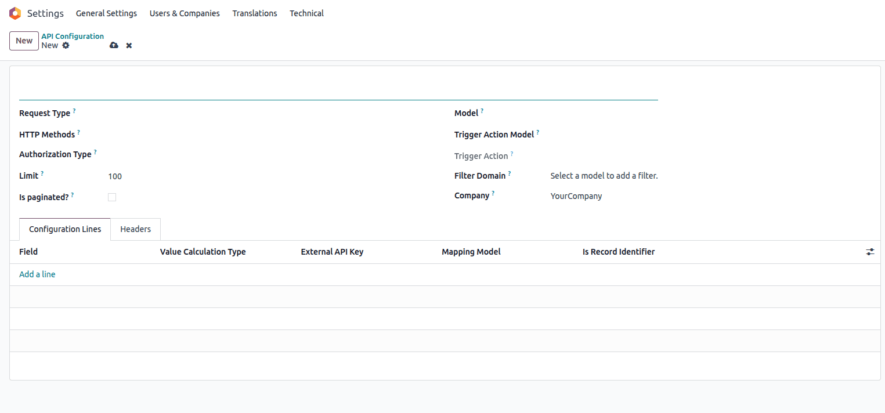The height and width of the screenshot is (413, 885).
Task: Click the Odoo Settings app logo
Action: 15,13
